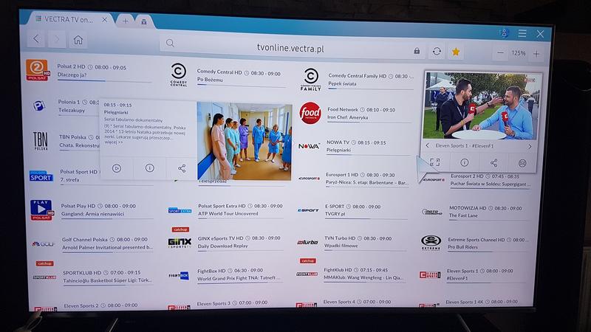Select the Polsat Sport logo
The width and height of the screenshot is (591, 332).
click(41, 176)
